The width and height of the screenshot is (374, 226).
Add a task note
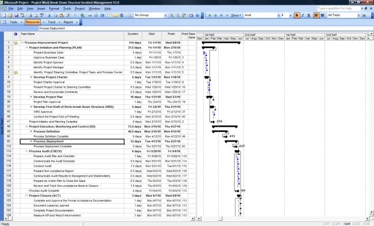click(x=116, y=15)
